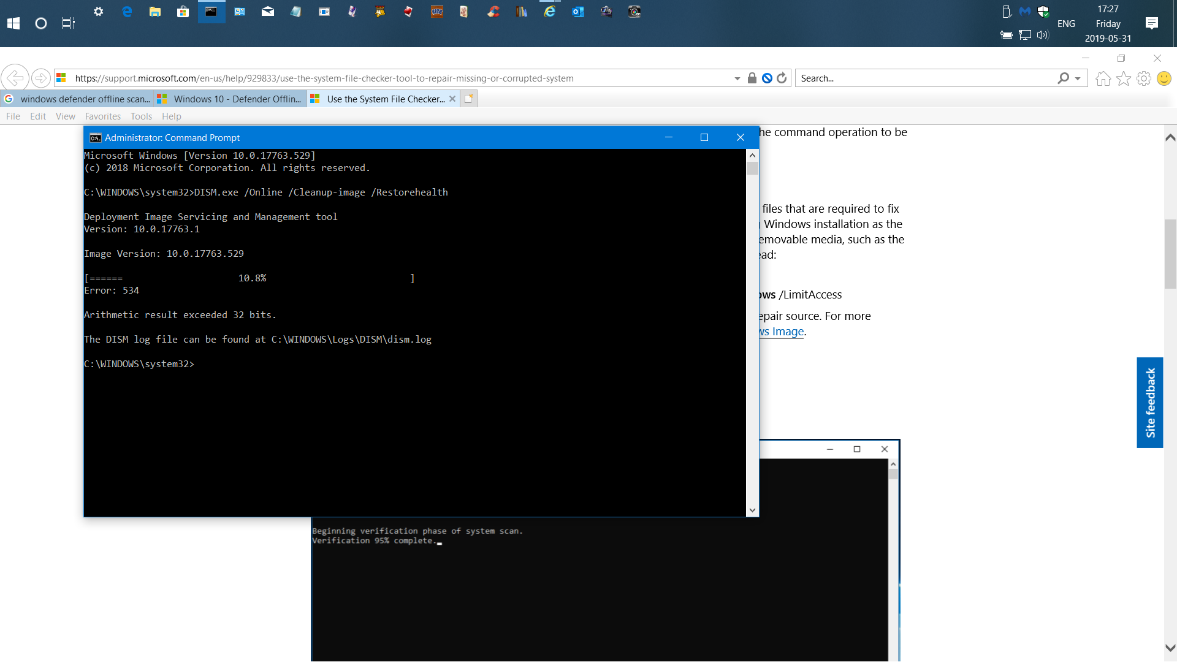Open the View menu
The image size is (1177, 662).
click(x=66, y=116)
